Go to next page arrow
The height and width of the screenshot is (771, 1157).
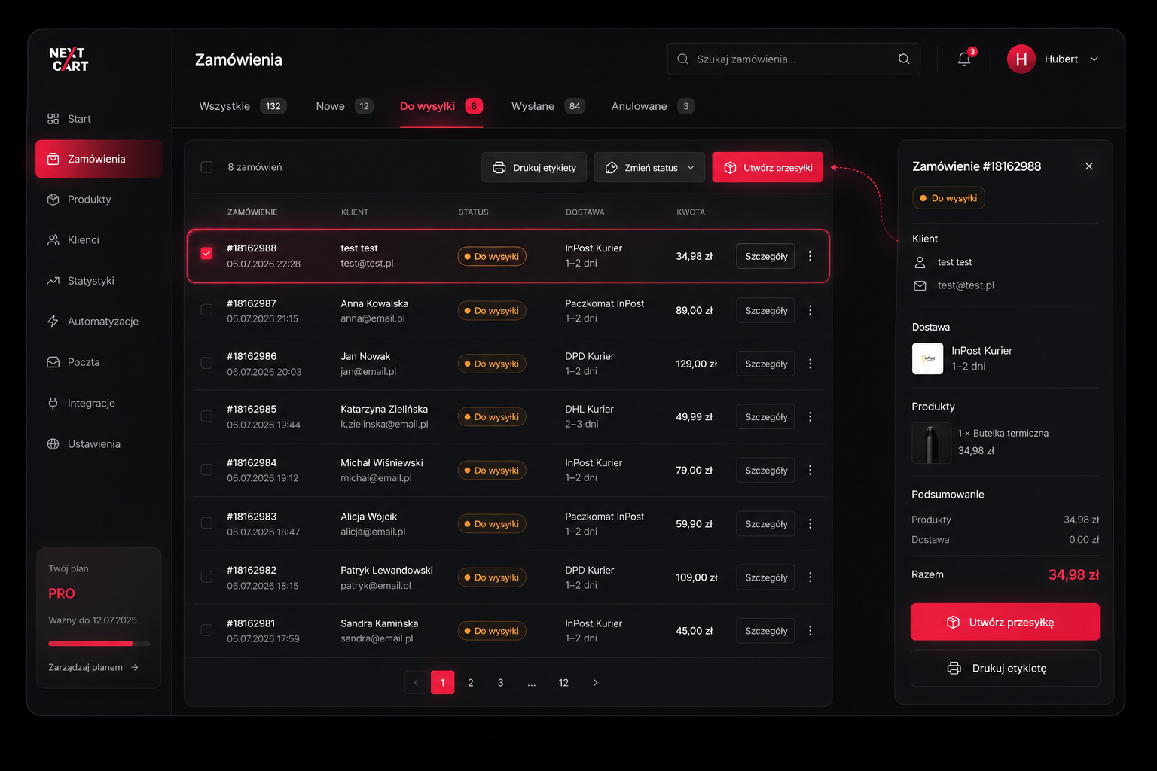[595, 683]
